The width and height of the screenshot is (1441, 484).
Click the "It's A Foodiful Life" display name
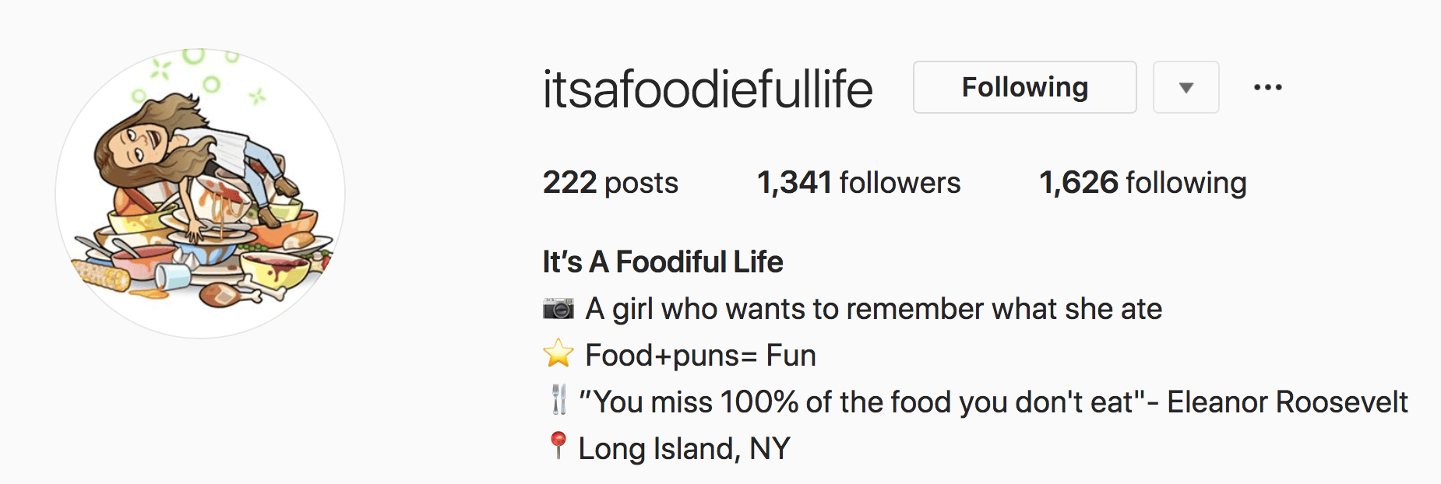[x=662, y=262]
